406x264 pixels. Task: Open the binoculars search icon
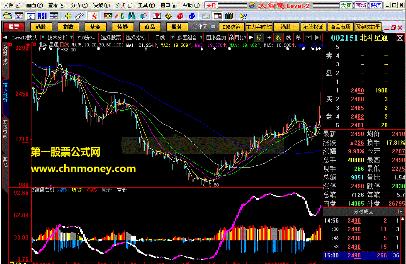[131, 16]
